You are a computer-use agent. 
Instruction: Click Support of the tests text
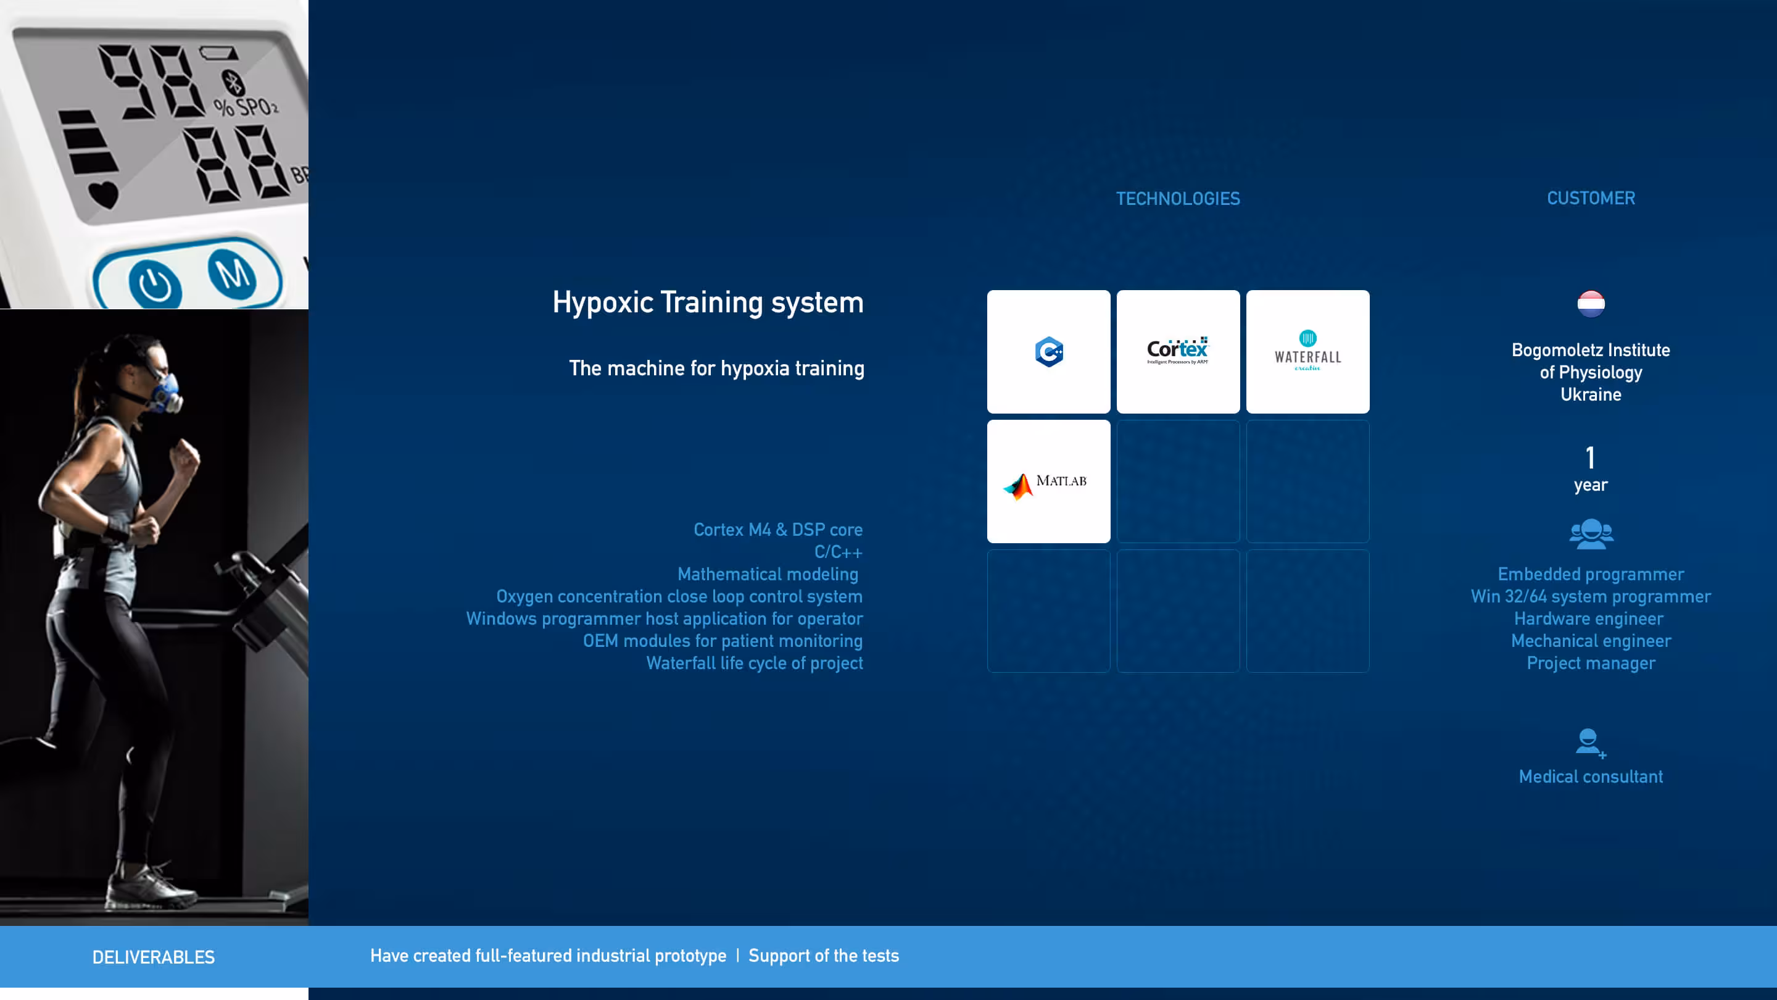pyautogui.click(x=823, y=955)
